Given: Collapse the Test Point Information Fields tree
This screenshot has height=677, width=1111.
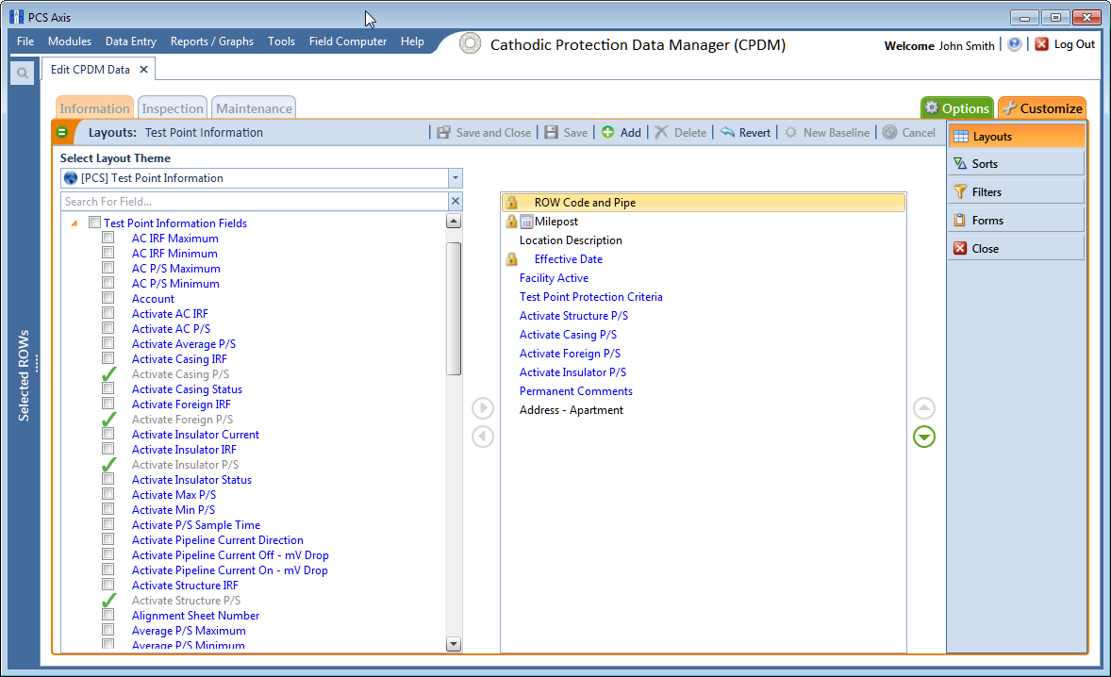Looking at the screenshot, I should tap(75, 223).
